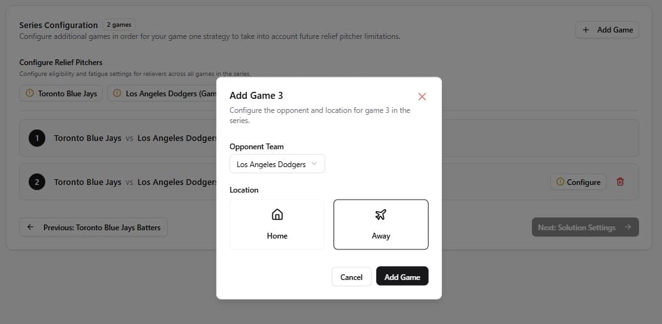Click the house icon for Home
The image size is (662, 324).
pos(277,214)
